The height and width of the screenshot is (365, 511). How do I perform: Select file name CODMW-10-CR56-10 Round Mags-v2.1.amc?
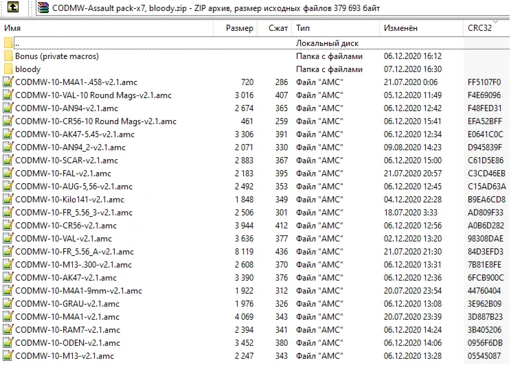96,121
